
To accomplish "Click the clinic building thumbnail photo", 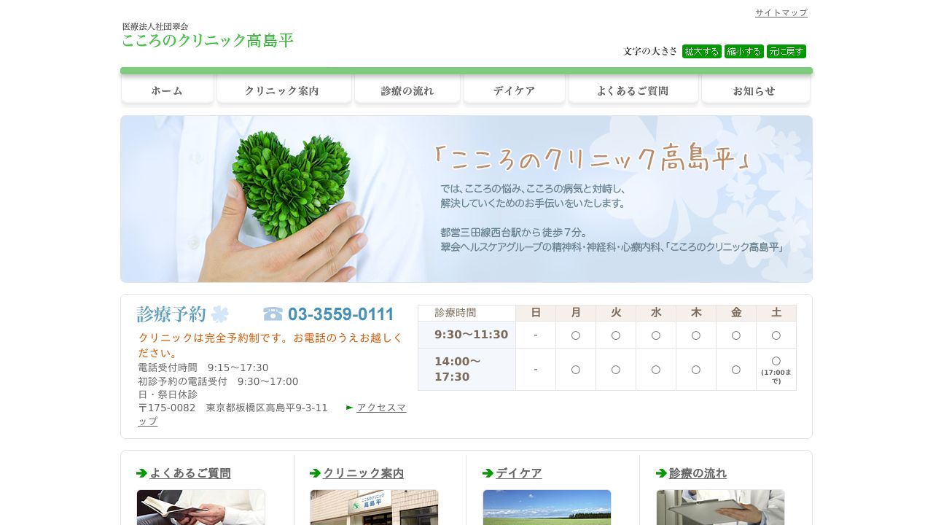I will tap(374, 507).
